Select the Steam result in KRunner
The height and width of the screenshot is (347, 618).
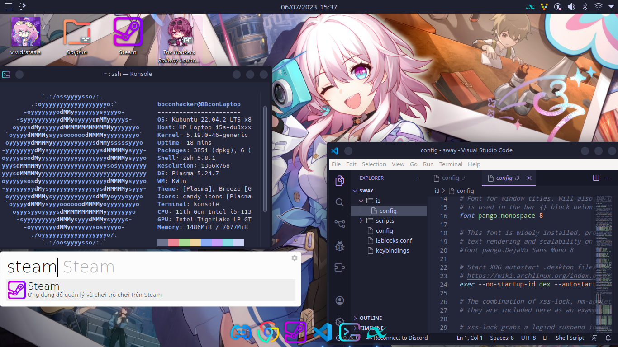151,290
